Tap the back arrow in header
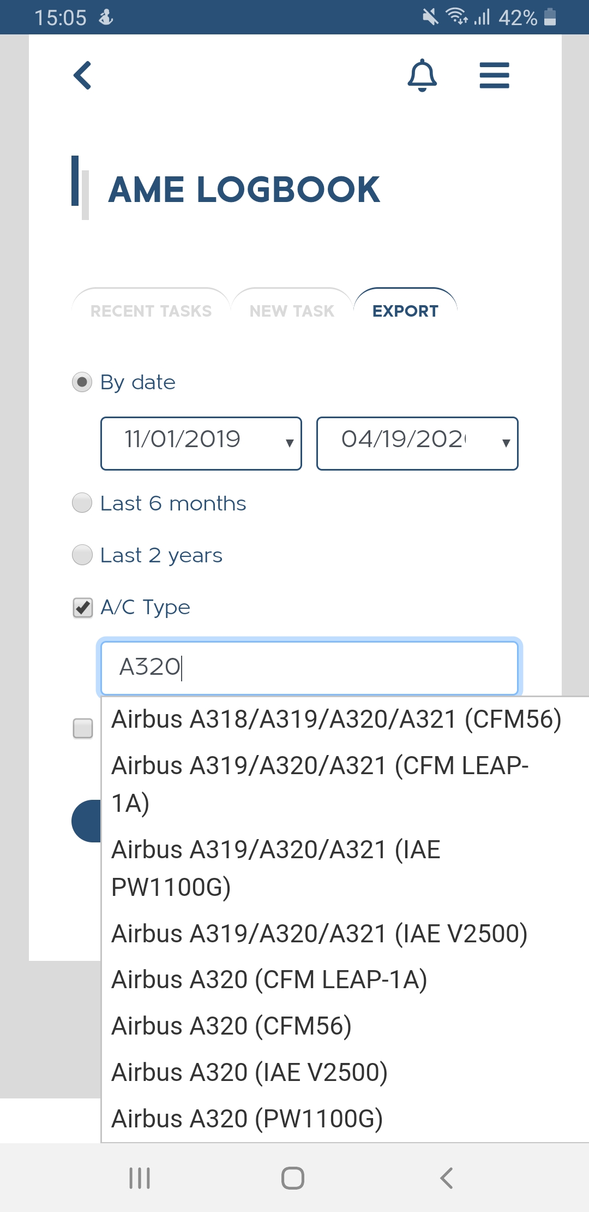Screen dimensions: 589x1212 (82, 75)
